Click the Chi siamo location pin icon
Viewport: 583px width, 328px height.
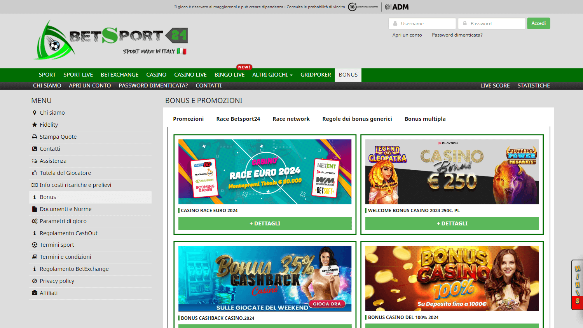click(35, 113)
